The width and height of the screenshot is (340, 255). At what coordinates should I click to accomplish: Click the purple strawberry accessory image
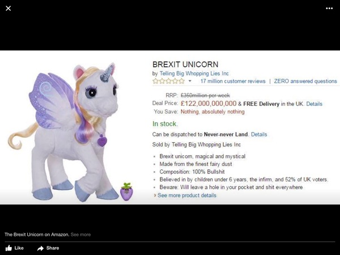click(x=126, y=192)
